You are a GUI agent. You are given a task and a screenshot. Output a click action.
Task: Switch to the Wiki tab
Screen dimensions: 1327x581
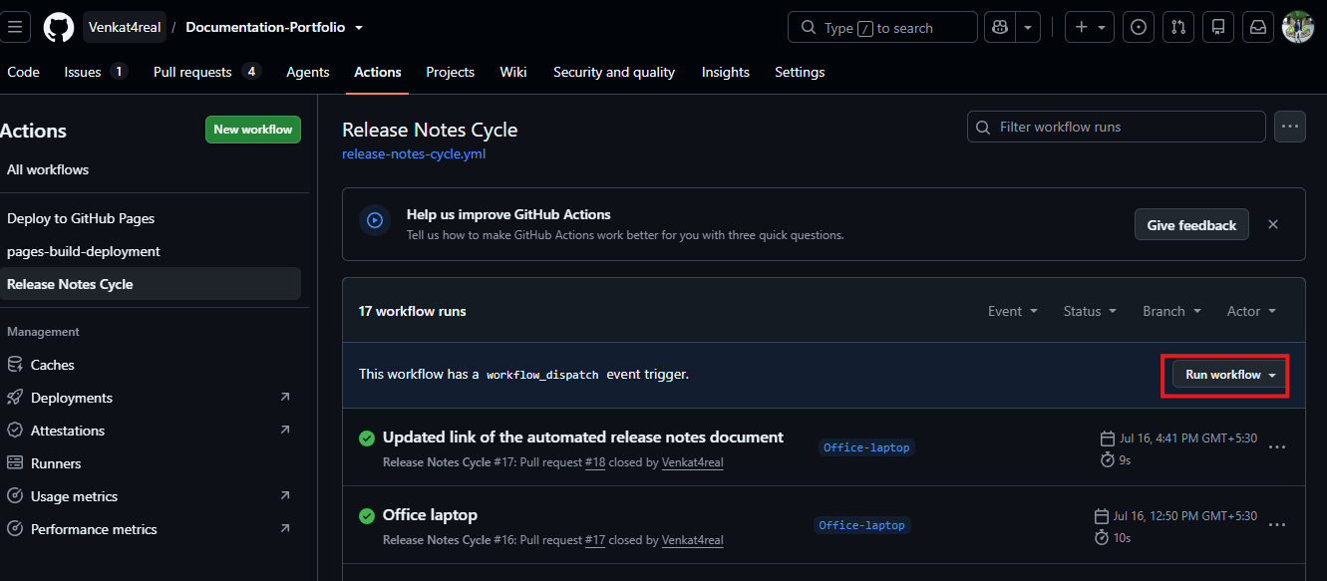(x=513, y=72)
